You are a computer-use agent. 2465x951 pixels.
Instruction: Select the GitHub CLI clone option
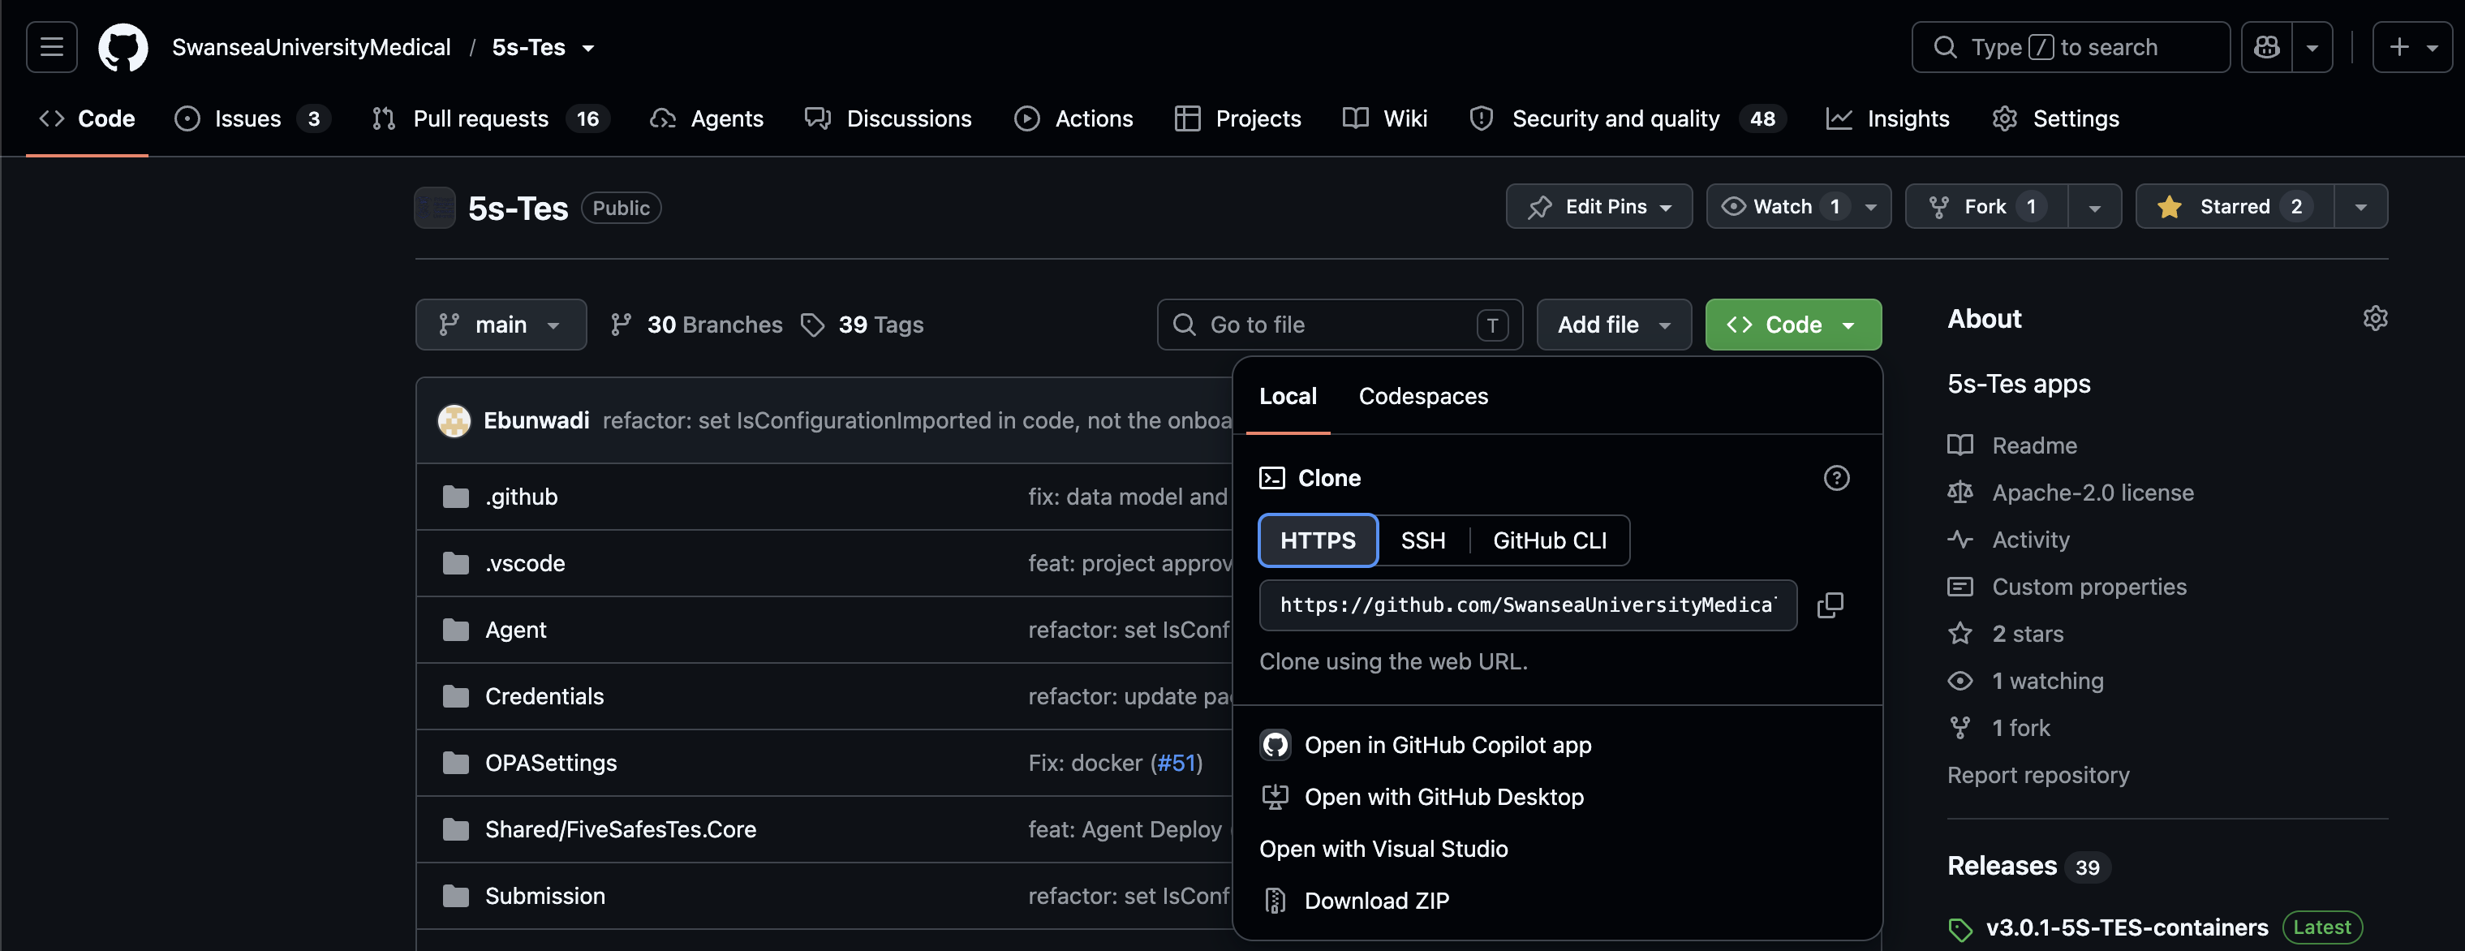(x=1549, y=540)
